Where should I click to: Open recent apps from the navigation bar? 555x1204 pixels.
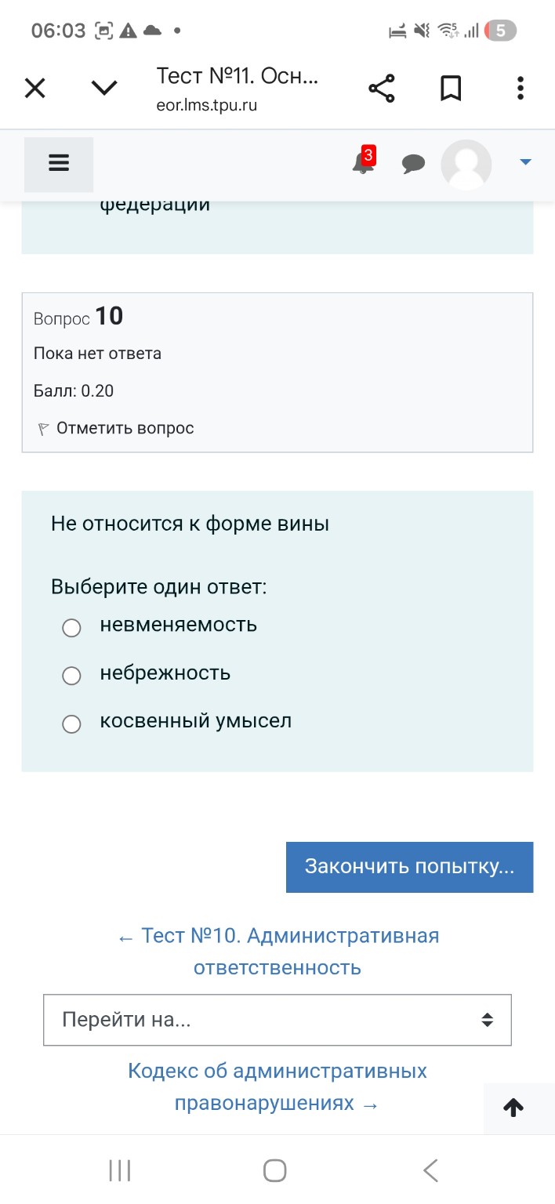[118, 1170]
